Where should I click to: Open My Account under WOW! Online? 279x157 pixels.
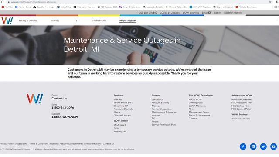coord(119,125)
